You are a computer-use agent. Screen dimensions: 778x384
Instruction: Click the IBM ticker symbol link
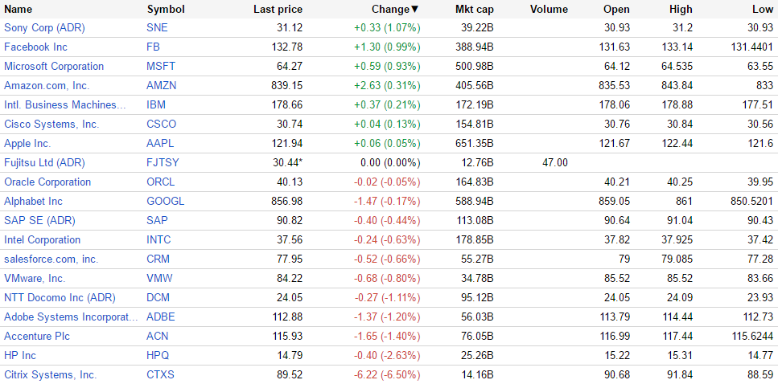(x=156, y=104)
